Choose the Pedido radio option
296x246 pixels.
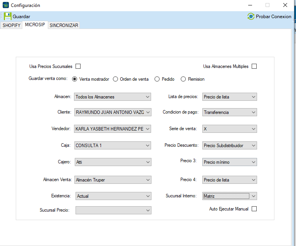[x=157, y=79]
